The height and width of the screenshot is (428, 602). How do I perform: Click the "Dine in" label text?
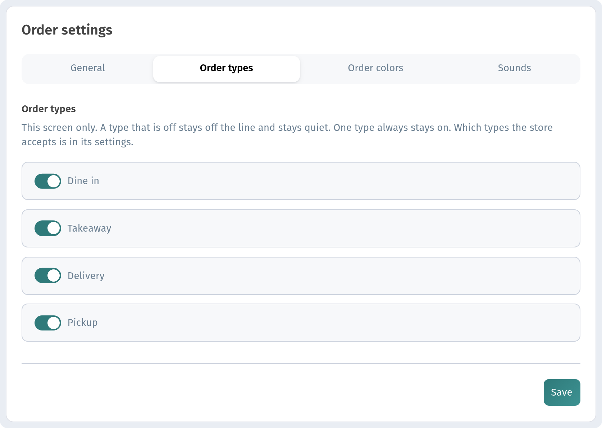[83, 181]
